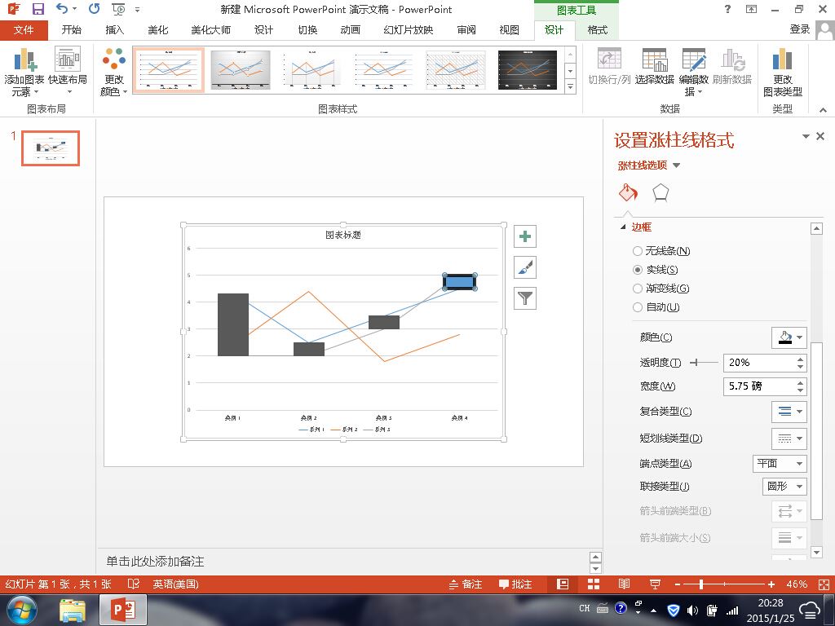Select Fill & Line paint bucket tab
Viewport: 835px width, 626px height.
[628, 192]
